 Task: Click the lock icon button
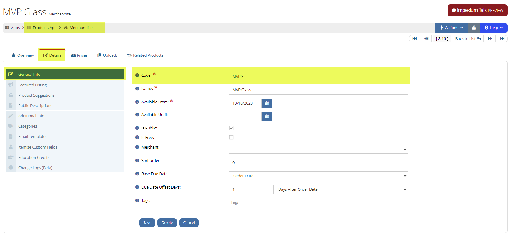474,28
